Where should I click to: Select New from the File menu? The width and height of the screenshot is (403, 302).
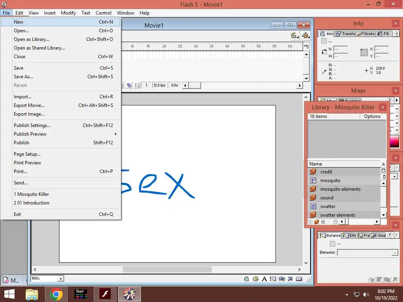[x=61, y=22]
